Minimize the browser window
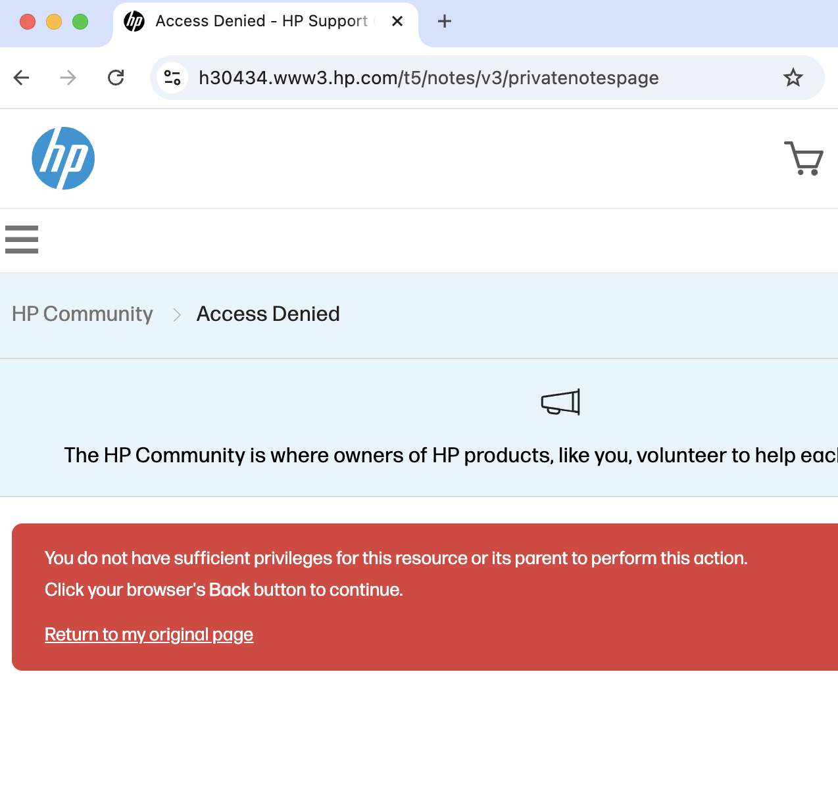The image size is (838, 797). (53, 21)
